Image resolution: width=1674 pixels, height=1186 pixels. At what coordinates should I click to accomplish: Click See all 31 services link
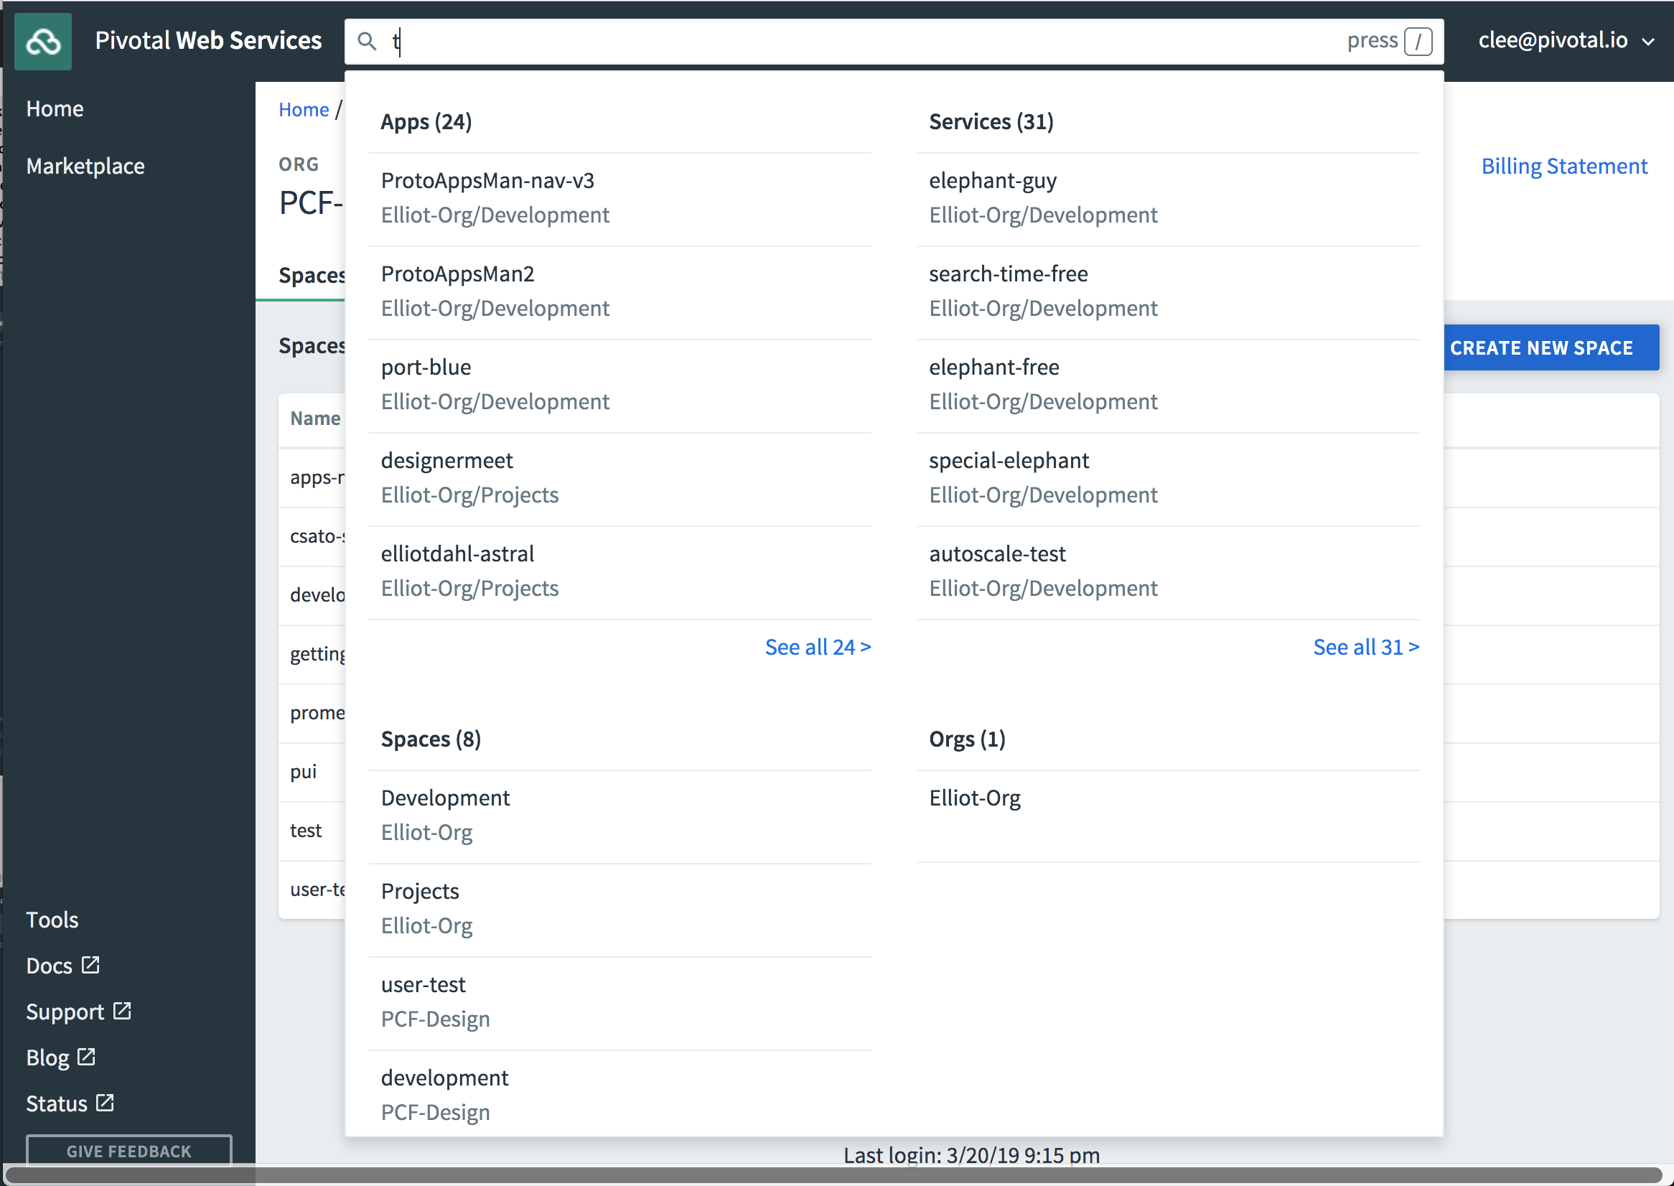(x=1366, y=647)
